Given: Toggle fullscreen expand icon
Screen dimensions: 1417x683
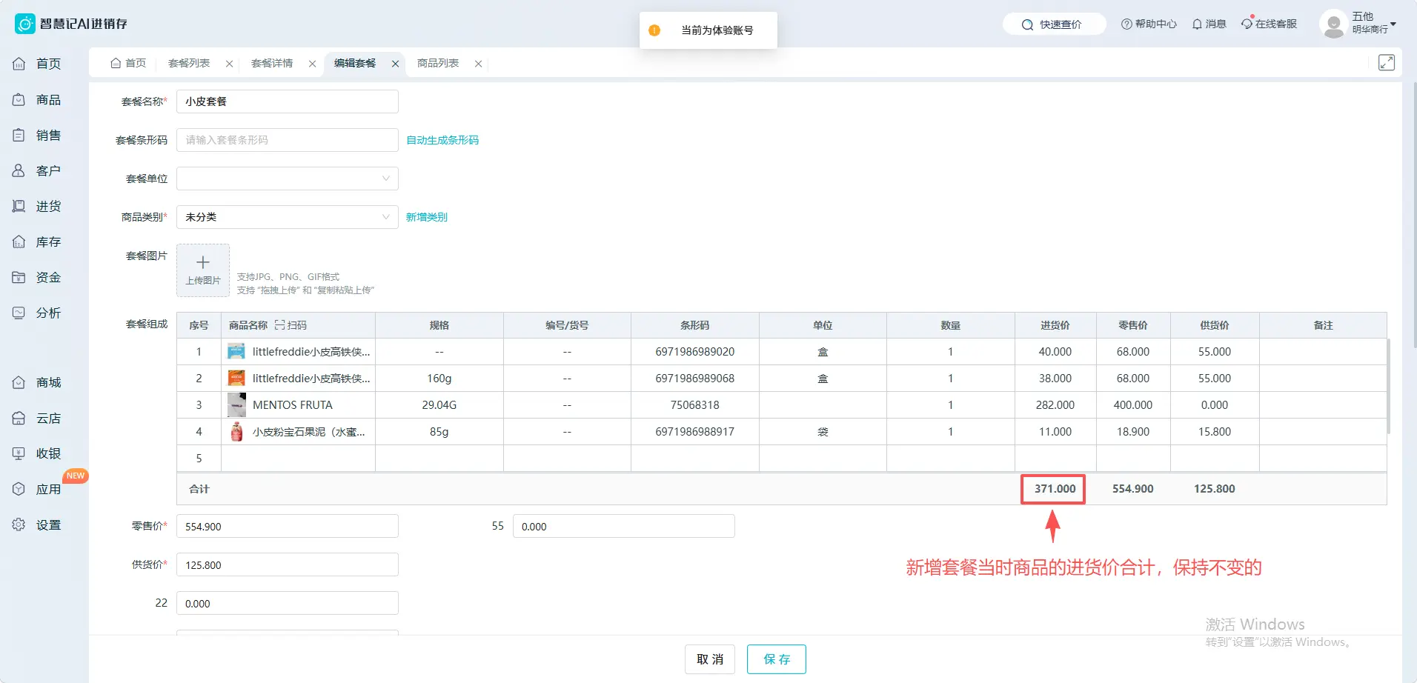Looking at the screenshot, I should click(x=1386, y=63).
